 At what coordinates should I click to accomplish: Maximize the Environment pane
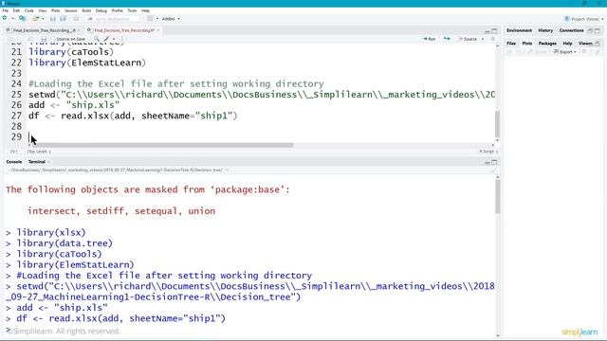[x=598, y=30]
